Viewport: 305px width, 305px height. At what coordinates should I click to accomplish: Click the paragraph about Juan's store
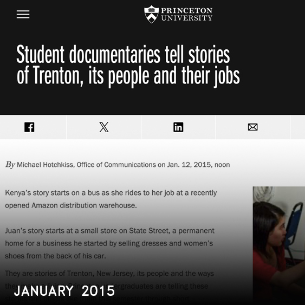pos(110,243)
